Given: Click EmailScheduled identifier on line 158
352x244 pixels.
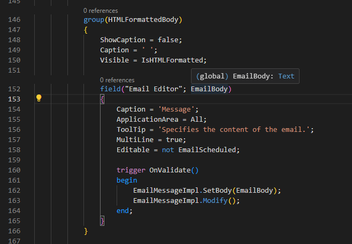Looking at the screenshot, I should (x=207, y=150).
